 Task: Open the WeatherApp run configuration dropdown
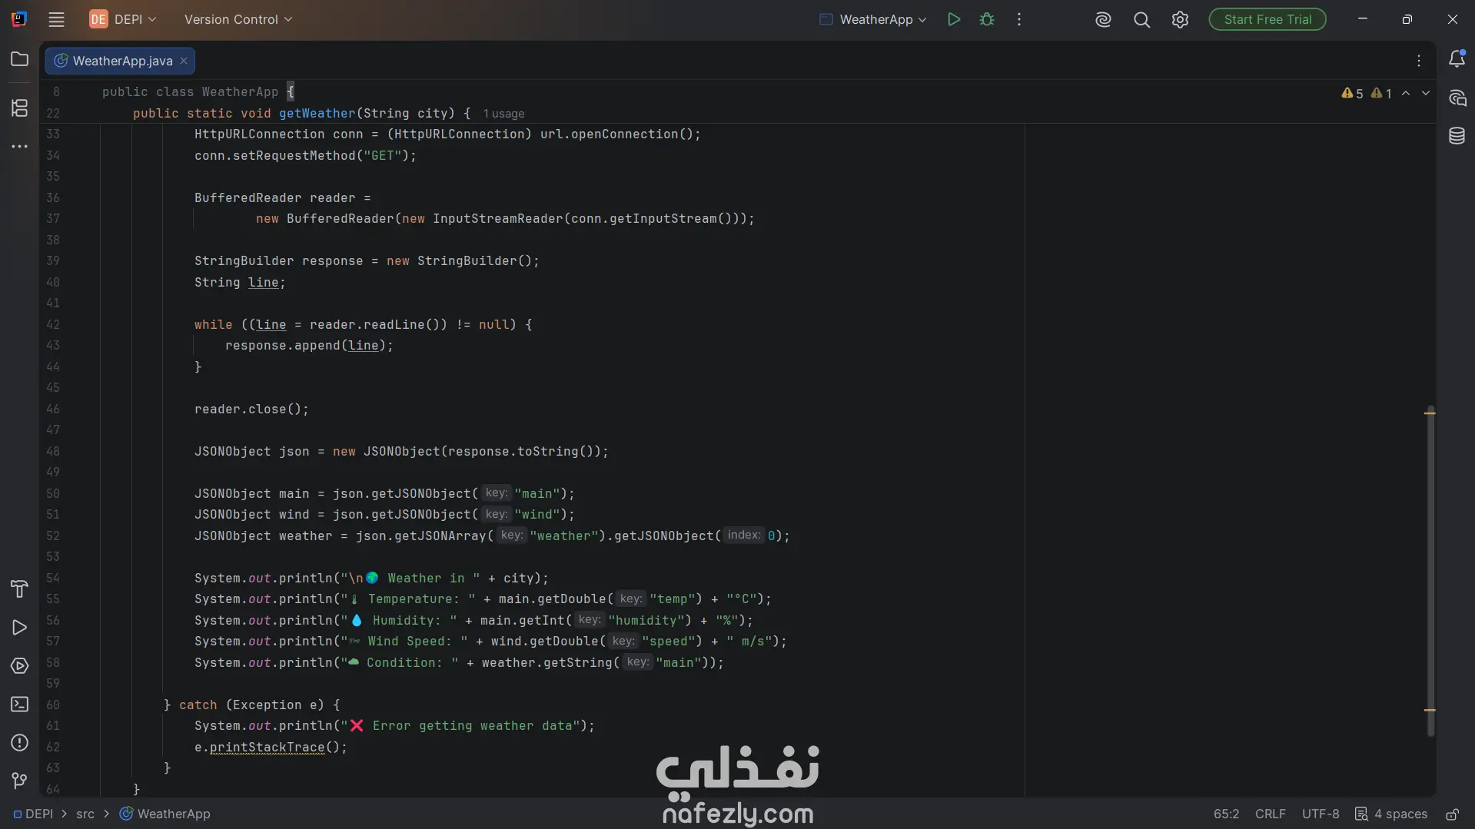tap(873, 19)
